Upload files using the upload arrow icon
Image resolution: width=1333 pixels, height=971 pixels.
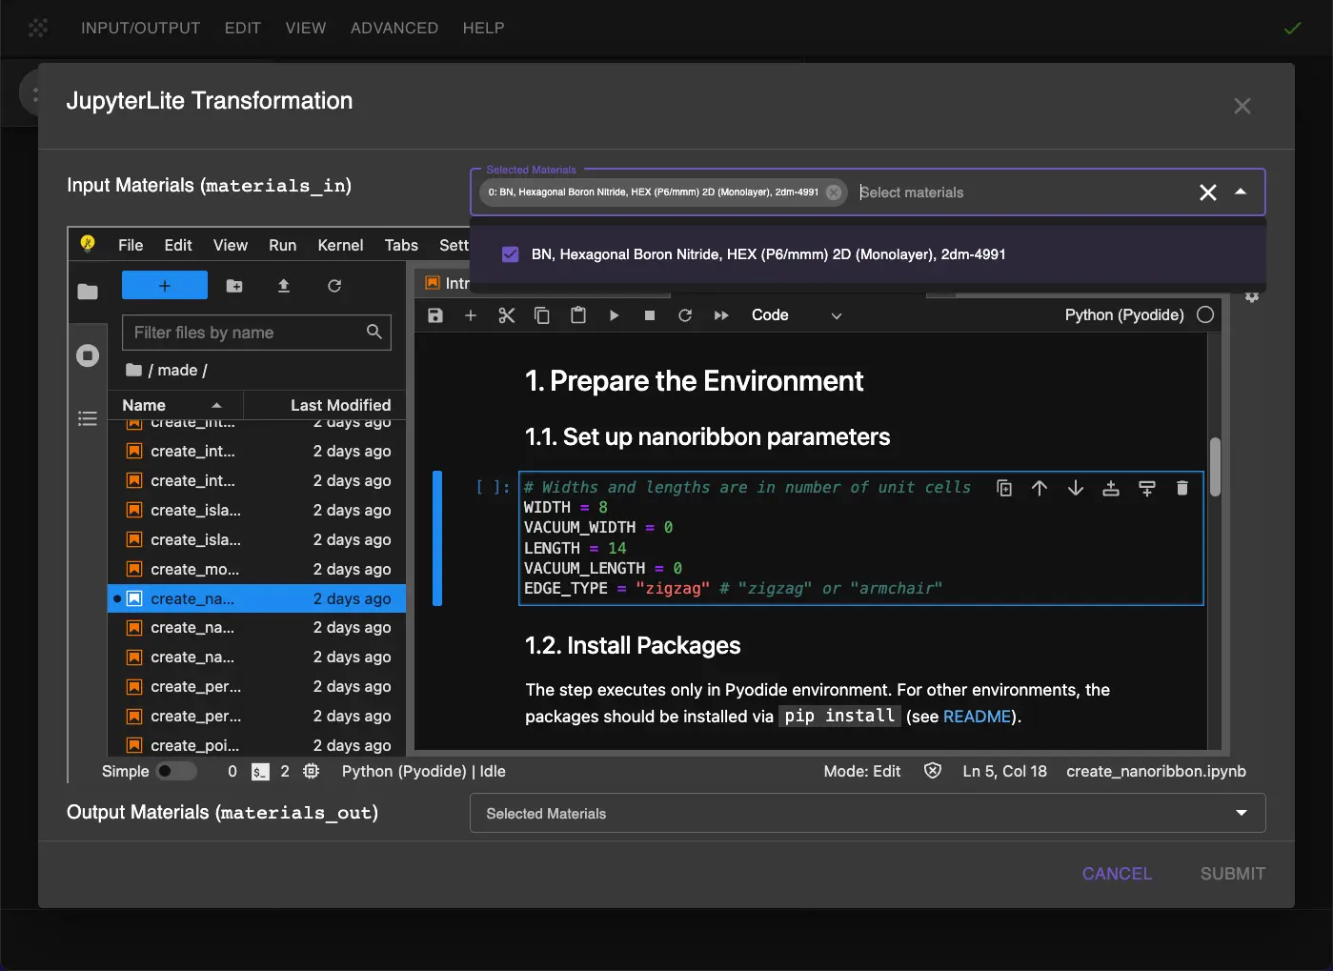click(283, 286)
